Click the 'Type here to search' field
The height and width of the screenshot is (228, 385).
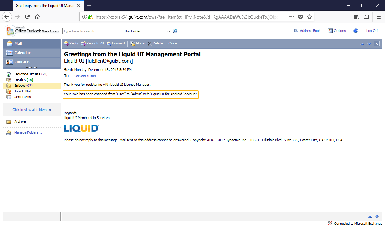click(92, 31)
